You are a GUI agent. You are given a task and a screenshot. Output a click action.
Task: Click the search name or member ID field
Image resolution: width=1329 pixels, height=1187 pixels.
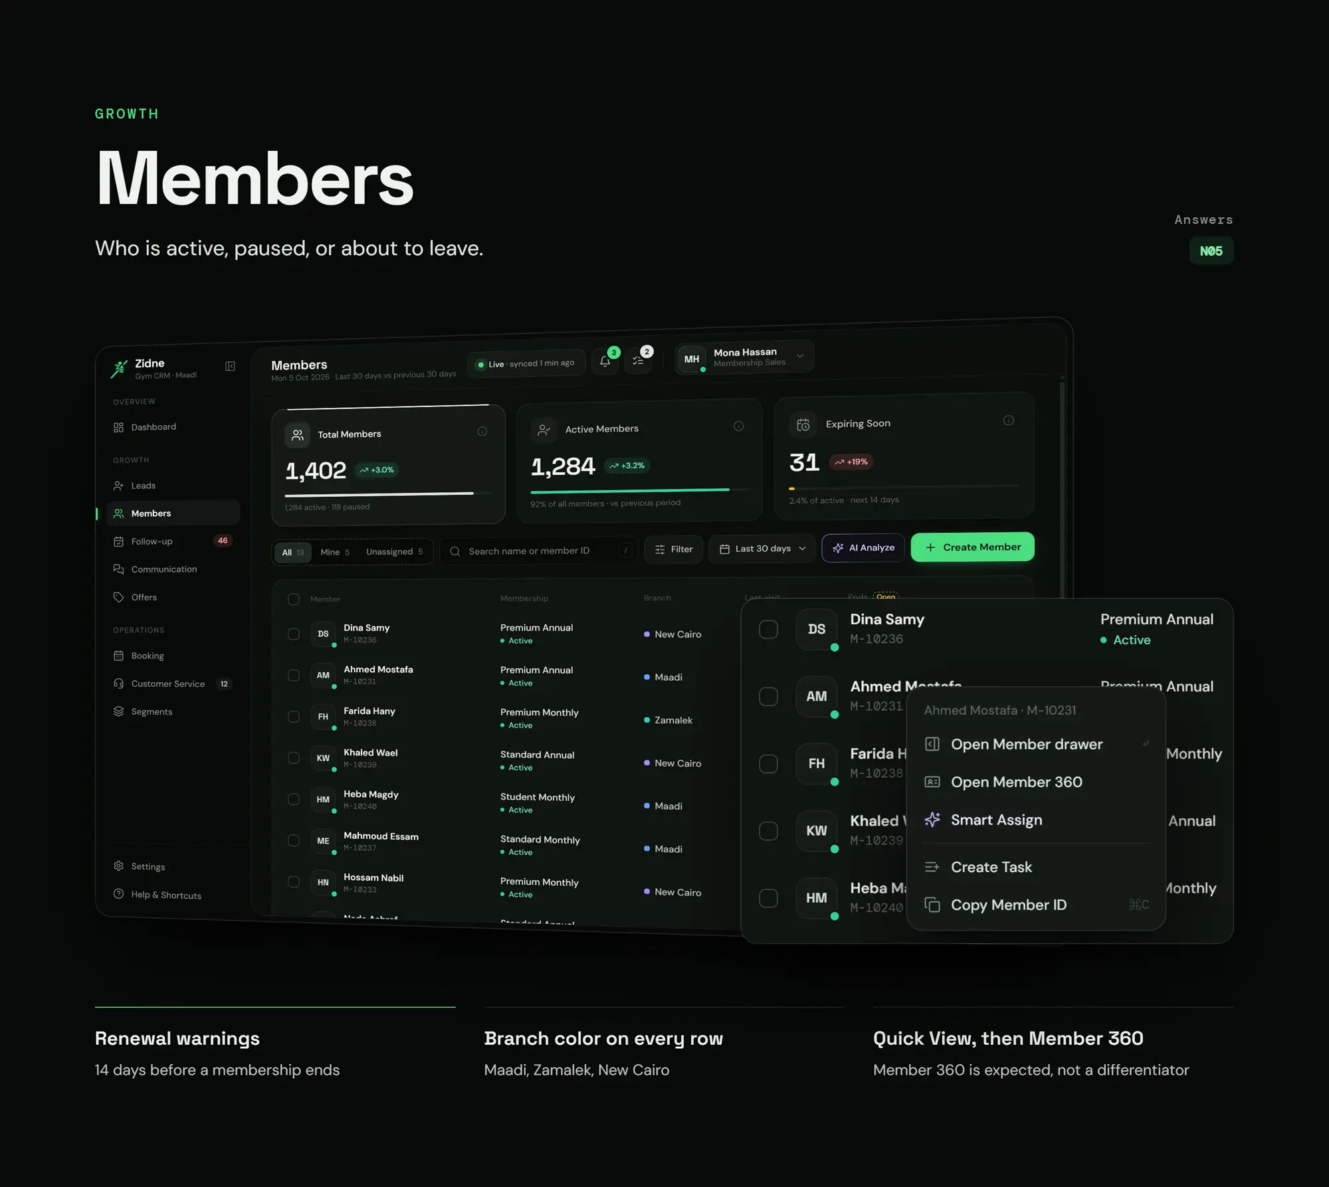point(539,551)
